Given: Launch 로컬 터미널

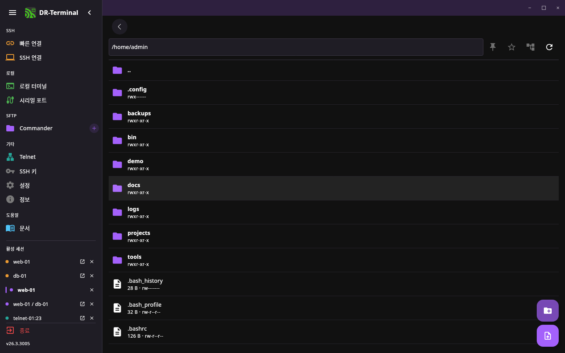Looking at the screenshot, I should click(51, 86).
